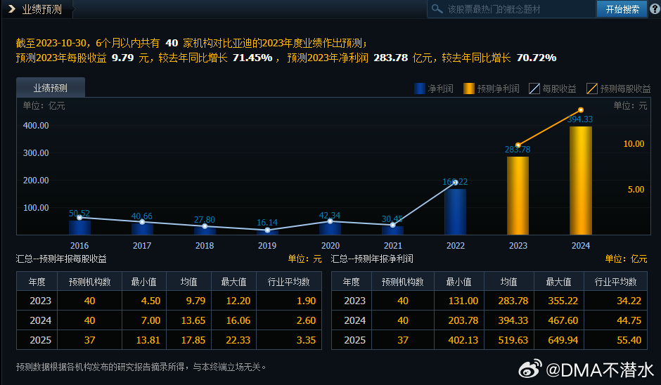Click the 2022 net profit blue bar
The image size is (661, 385).
455,211
